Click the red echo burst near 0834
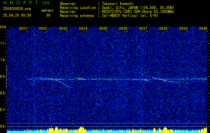 (82, 79)
